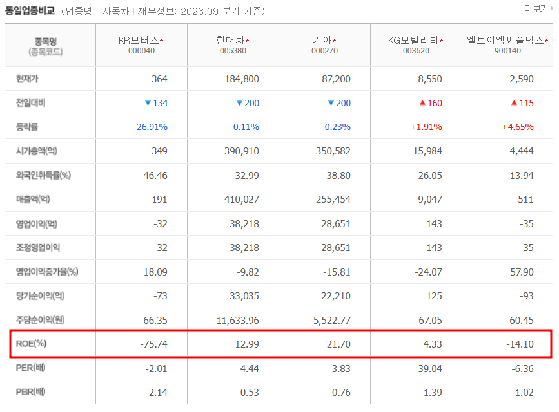Click market cap value 390,910
The width and height of the screenshot is (559, 412).
click(x=242, y=151)
